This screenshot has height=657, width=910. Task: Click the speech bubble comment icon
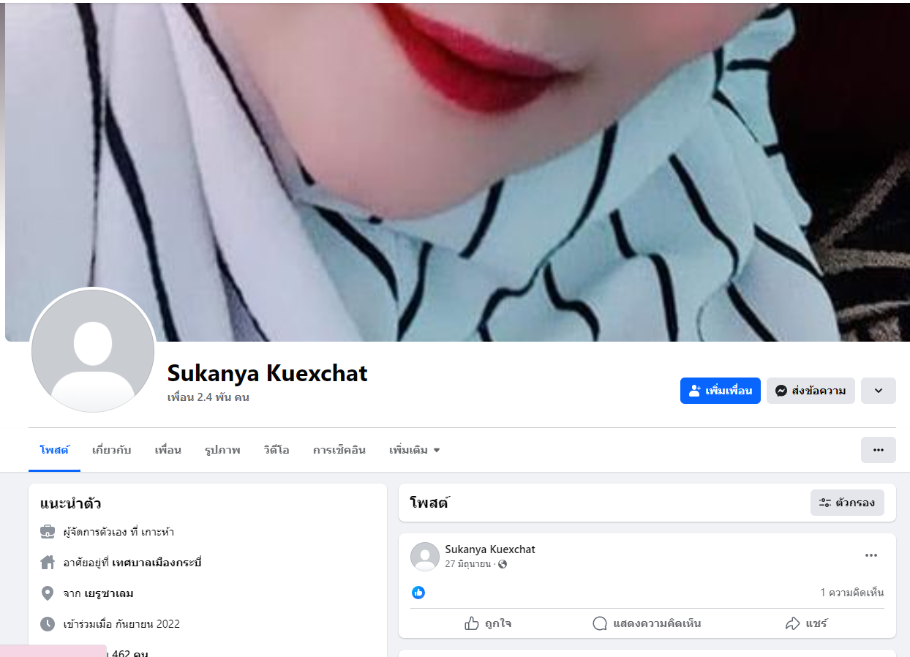(600, 623)
